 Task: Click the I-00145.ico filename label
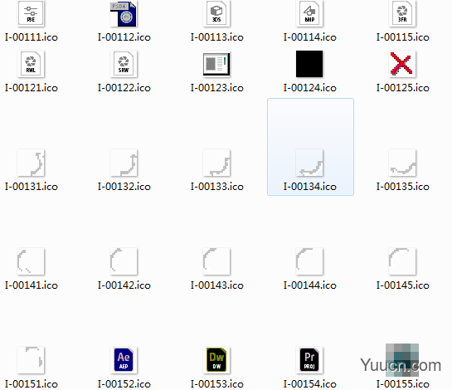click(403, 285)
